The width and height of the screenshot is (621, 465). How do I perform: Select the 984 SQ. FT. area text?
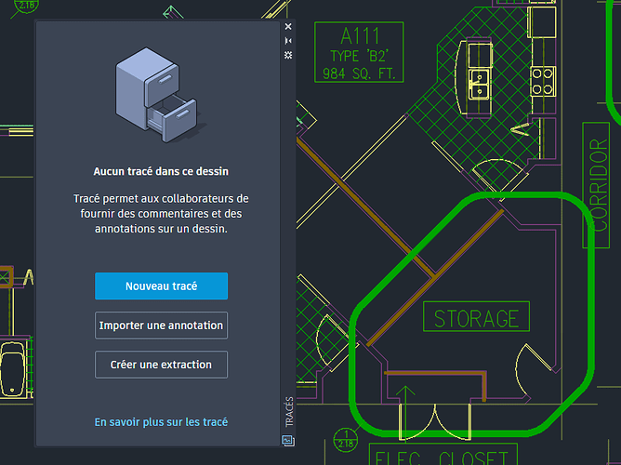(359, 73)
